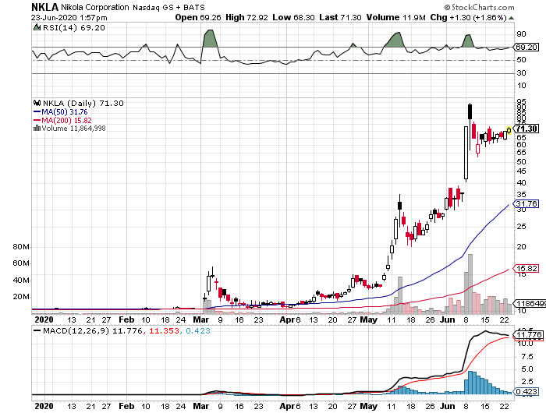The height and width of the screenshot is (413, 546).
Task: Click the yellow highlighted latest candlestick
Action: [509, 130]
